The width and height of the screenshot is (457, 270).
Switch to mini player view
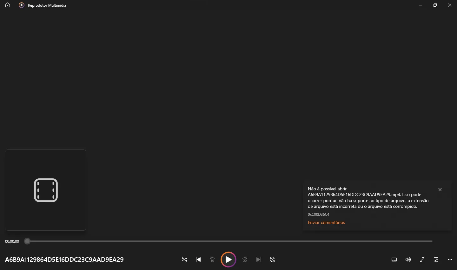click(x=436, y=260)
